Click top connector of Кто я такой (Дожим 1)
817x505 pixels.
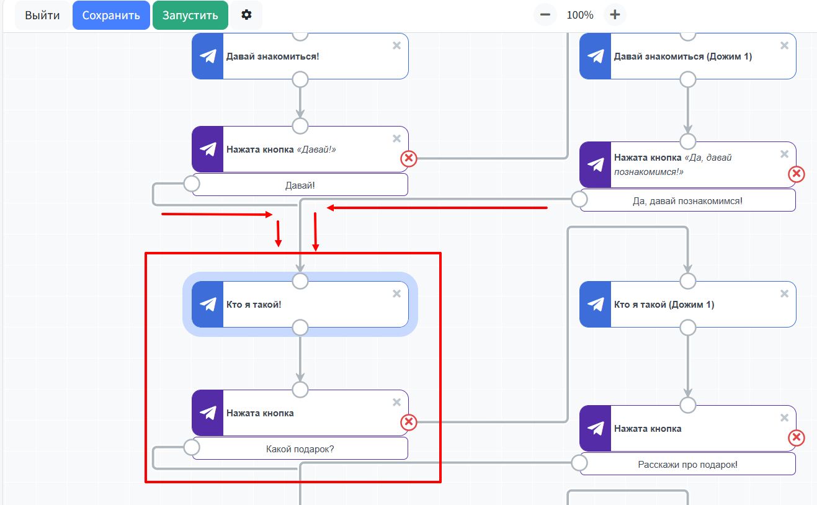tap(688, 281)
